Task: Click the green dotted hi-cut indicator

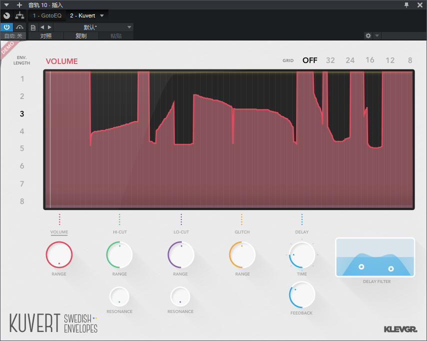Action: [x=119, y=219]
